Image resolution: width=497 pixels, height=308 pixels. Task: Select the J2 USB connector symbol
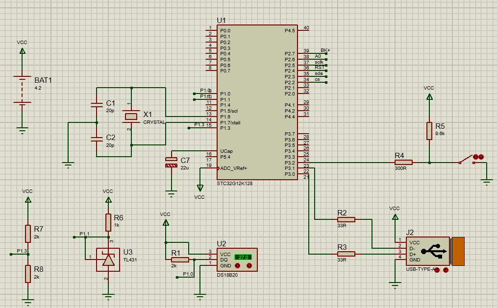pos(435,251)
